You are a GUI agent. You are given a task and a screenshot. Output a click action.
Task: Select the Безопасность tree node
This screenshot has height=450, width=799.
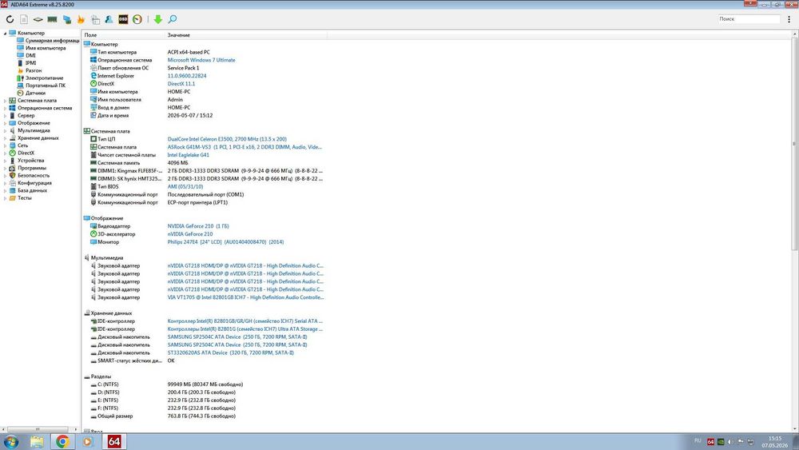click(x=34, y=175)
